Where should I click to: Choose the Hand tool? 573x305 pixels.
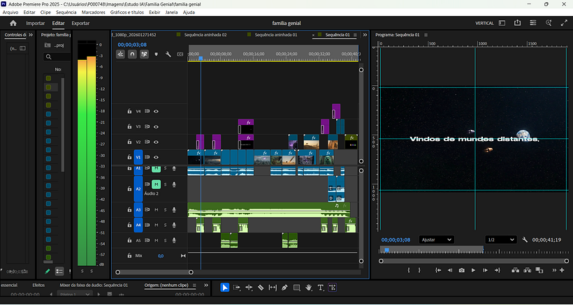pos(308,288)
